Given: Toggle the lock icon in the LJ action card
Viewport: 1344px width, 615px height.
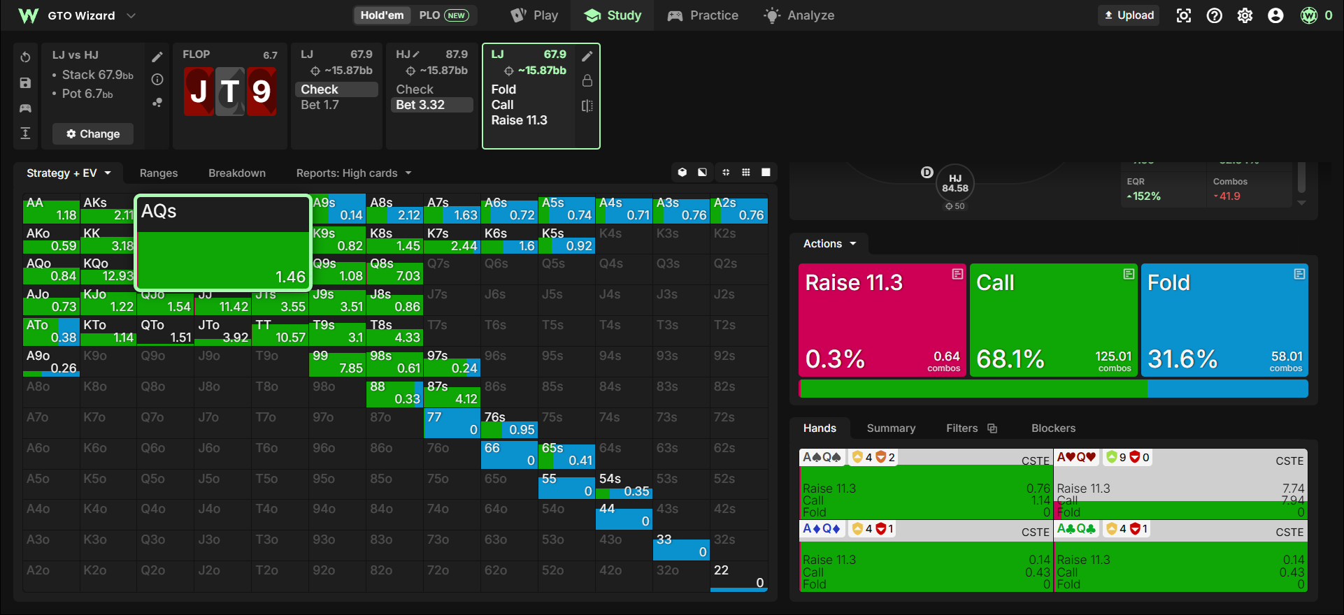Looking at the screenshot, I should click(x=587, y=80).
